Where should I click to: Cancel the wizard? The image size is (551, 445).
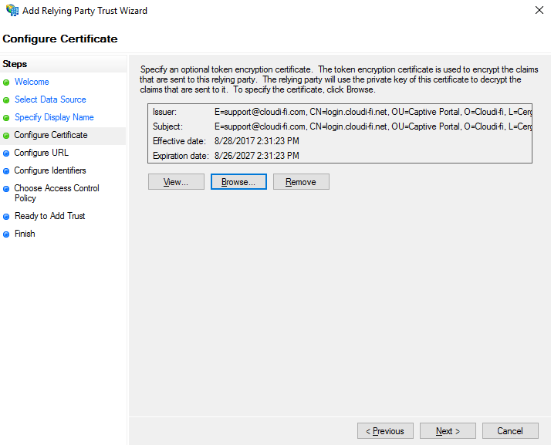pyautogui.click(x=510, y=430)
